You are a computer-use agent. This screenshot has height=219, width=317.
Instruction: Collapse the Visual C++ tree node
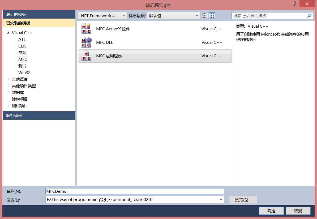tap(8, 33)
